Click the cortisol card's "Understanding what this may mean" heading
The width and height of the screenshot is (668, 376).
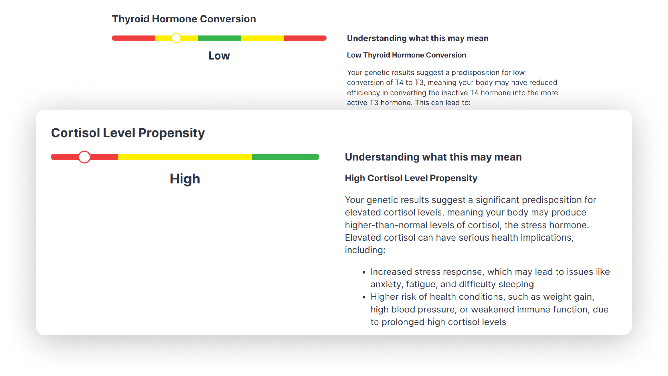pyautogui.click(x=433, y=157)
